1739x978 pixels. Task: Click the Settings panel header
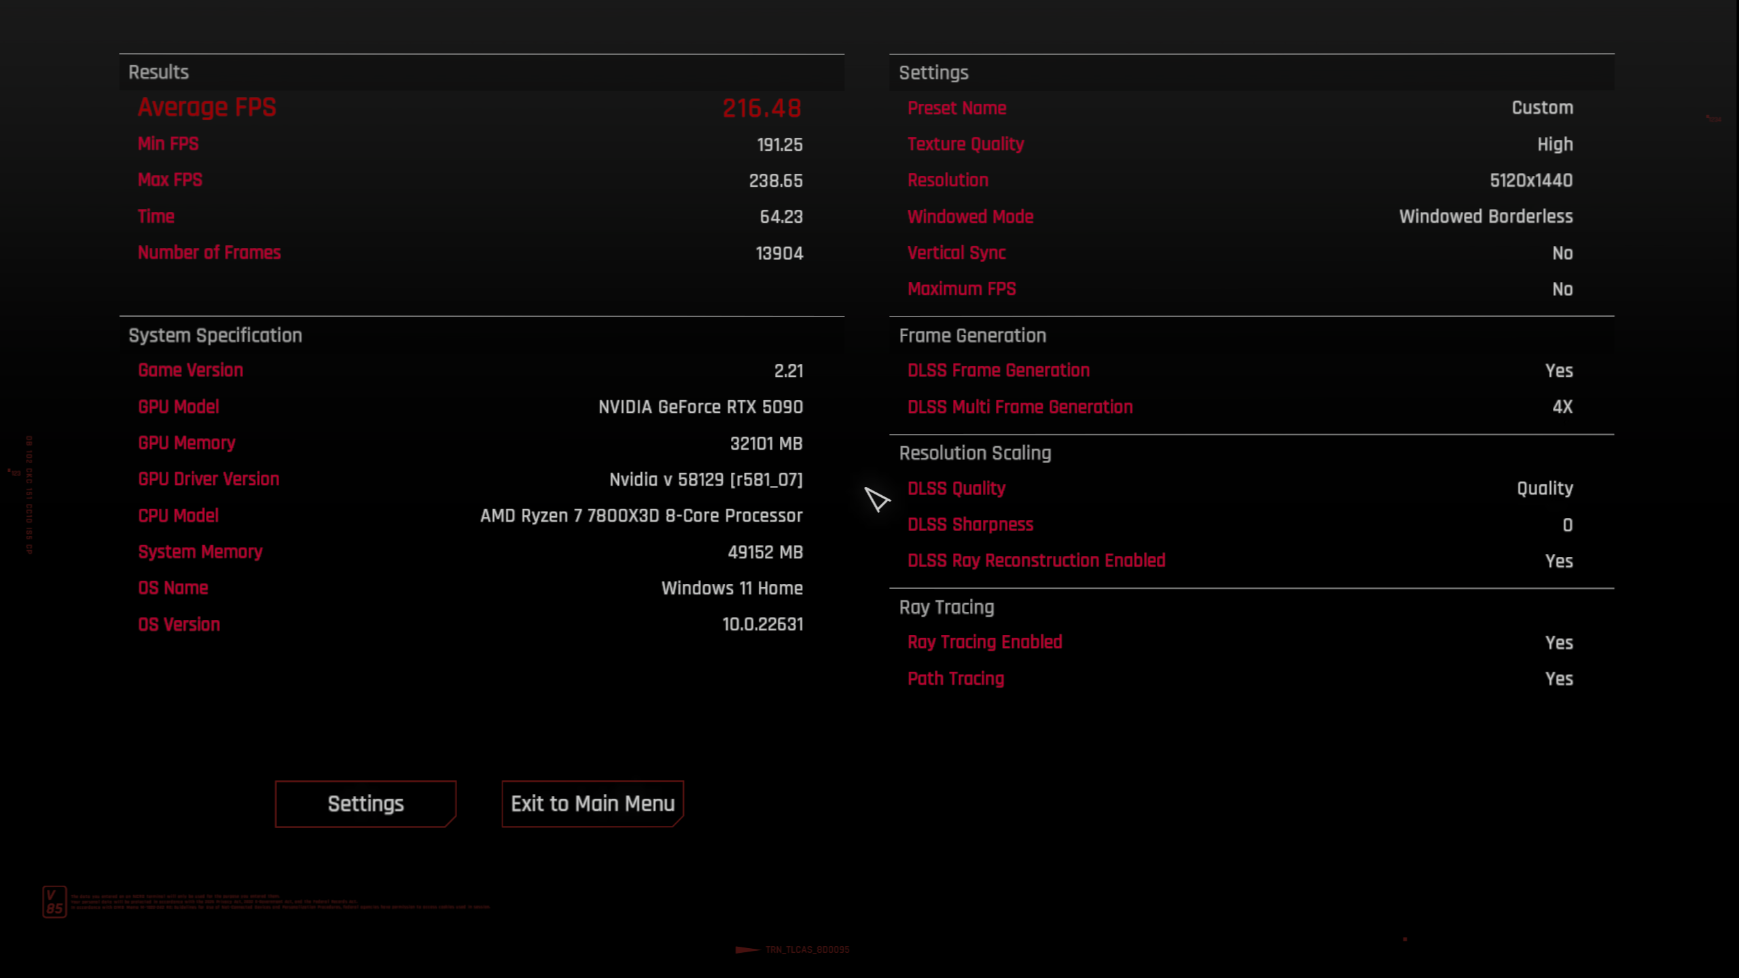coord(933,73)
